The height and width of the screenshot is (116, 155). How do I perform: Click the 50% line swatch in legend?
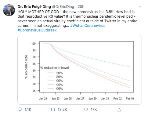pos(51,73)
